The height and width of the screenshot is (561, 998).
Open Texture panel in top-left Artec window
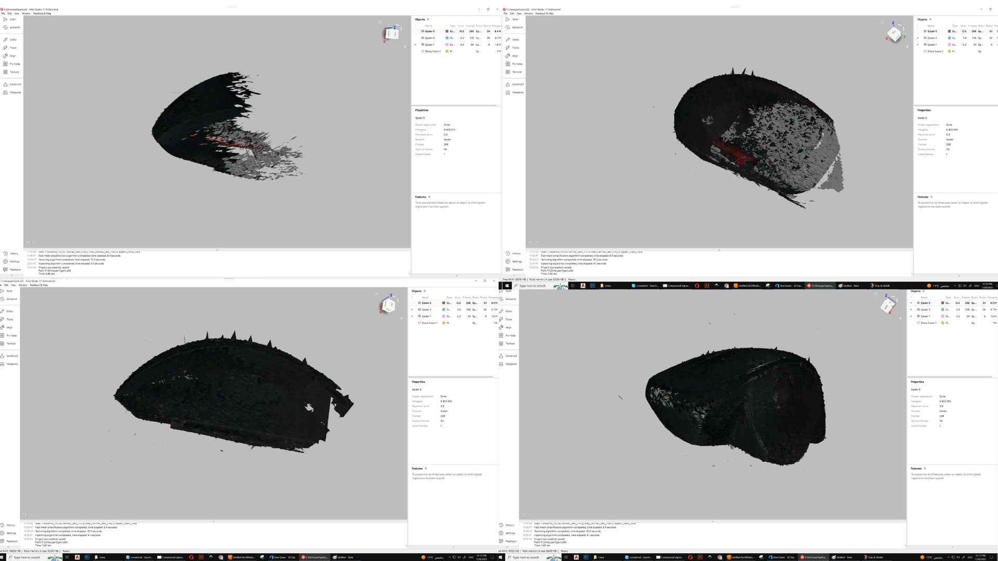coord(11,72)
